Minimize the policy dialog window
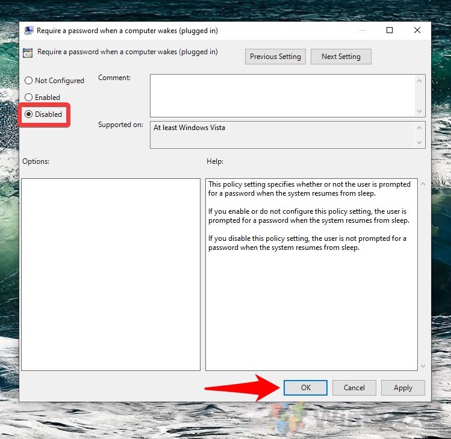 click(x=362, y=30)
